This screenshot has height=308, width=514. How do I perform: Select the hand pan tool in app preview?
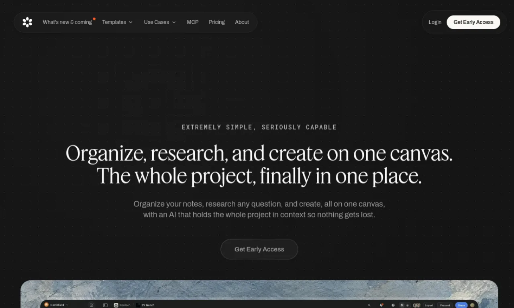tap(407, 305)
